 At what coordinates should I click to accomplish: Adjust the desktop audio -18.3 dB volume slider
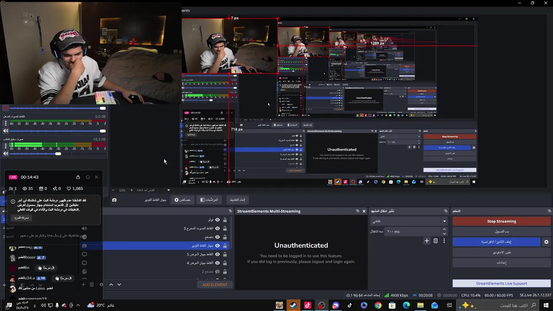coord(57,153)
